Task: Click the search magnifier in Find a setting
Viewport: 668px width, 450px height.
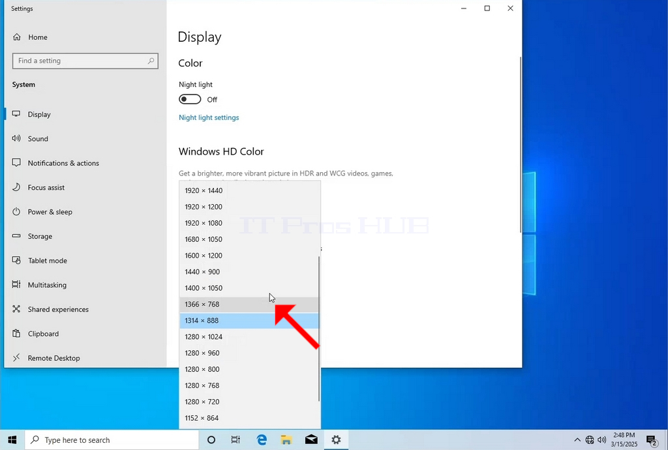Action: pos(151,61)
